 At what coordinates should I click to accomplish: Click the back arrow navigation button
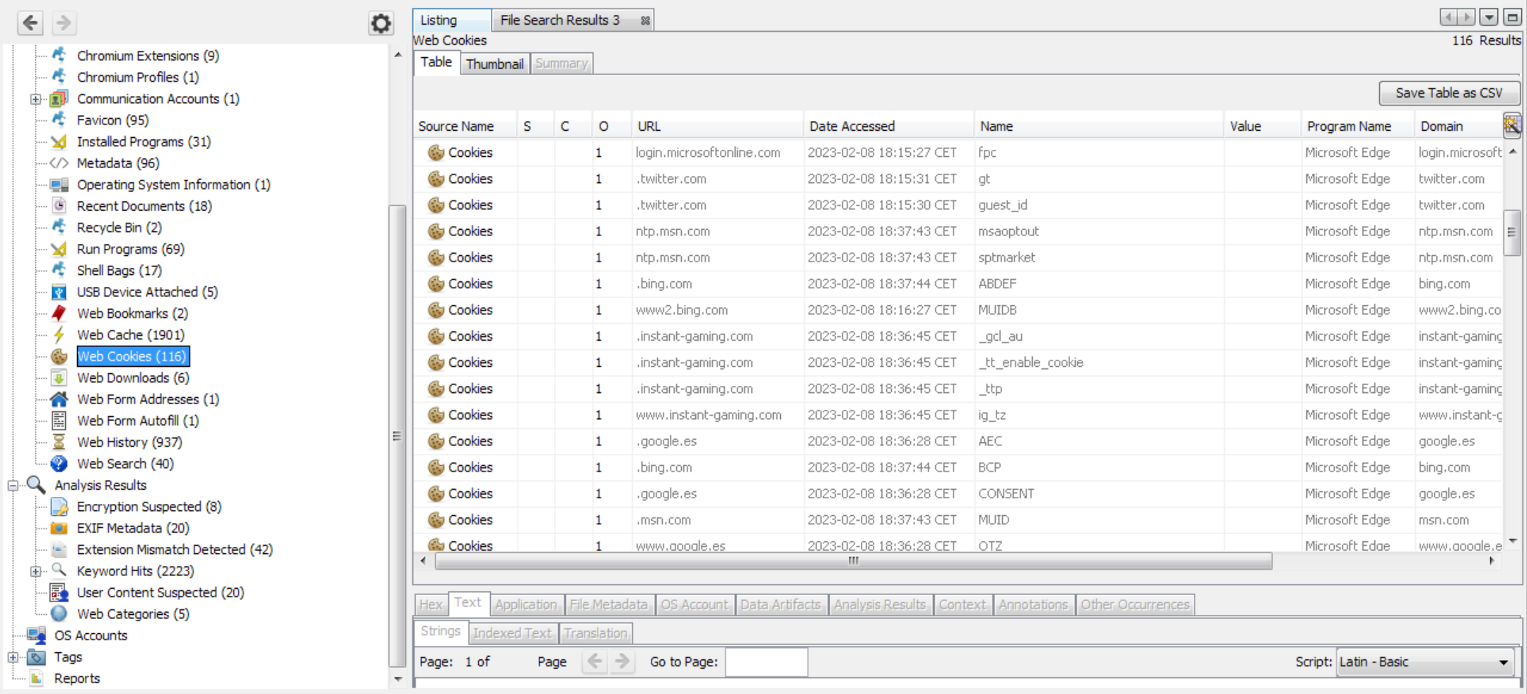click(x=30, y=23)
